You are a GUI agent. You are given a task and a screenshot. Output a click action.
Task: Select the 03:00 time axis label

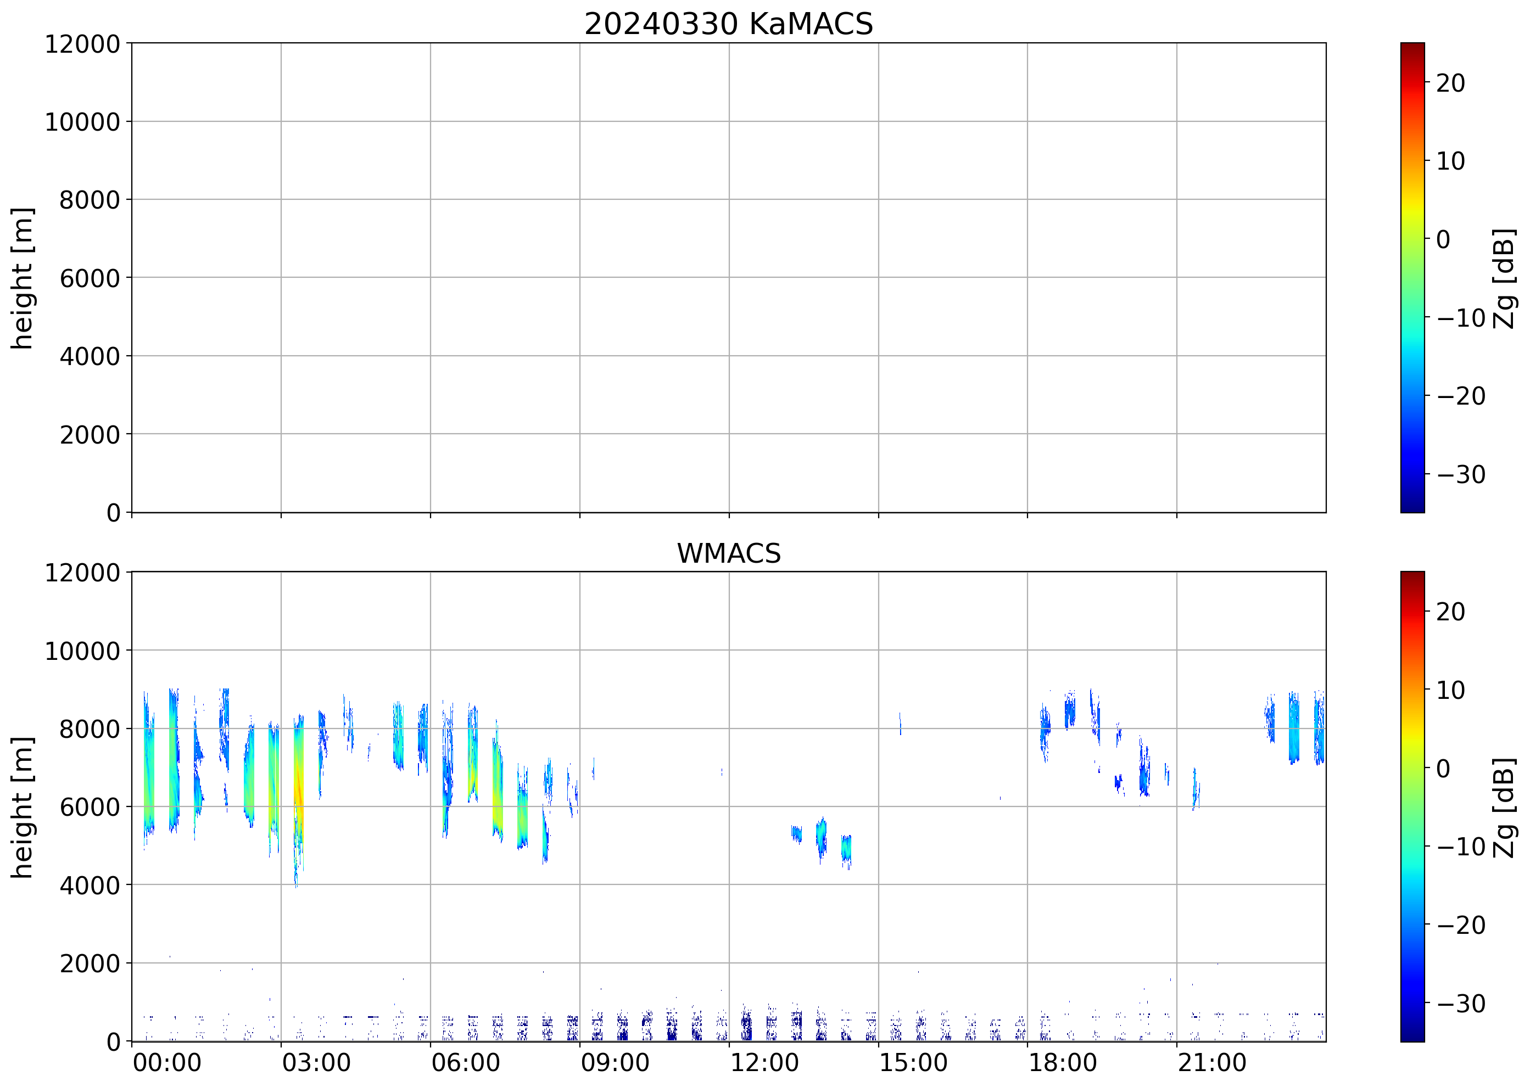pyautogui.click(x=316, y=1063)
